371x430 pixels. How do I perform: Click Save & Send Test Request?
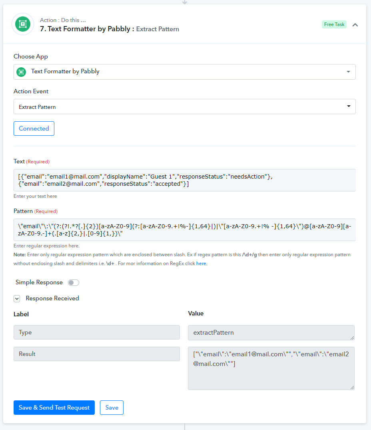click(54, 408)
